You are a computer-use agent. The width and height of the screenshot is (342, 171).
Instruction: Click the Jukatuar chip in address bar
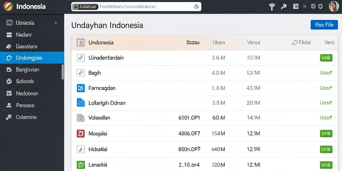[85, 7]
